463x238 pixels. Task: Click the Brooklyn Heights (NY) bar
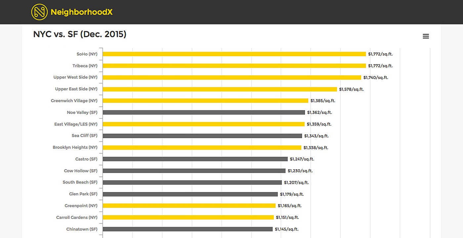coord(202,147)
